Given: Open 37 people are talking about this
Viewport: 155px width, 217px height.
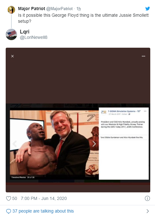Looking at the screenshot, I should coord(43,211).
